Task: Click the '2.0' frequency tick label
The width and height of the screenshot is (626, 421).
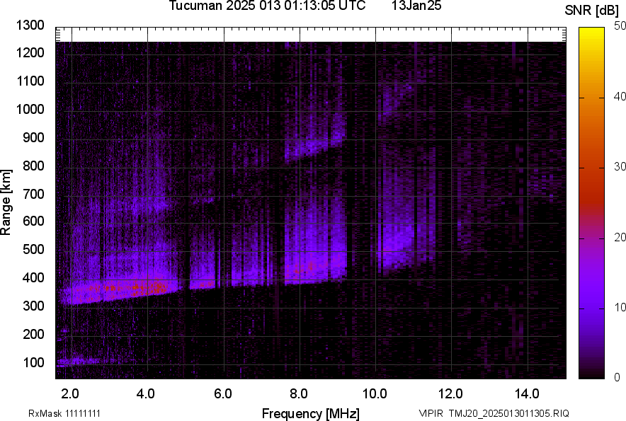Action: (70, 393)
